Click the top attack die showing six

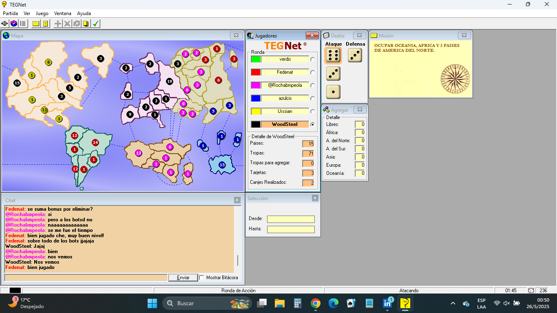[x=333, y=55]
